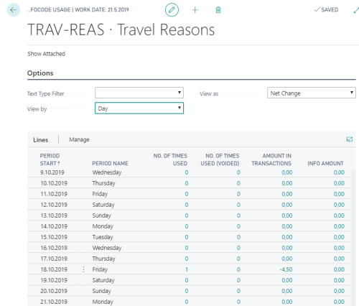Viewport: 359px width, 306px height.
Task: Add a new record with plus icon
Action: (x=195, y=10)
